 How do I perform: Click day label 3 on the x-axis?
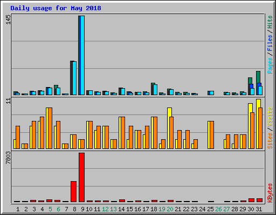point(34,209)
